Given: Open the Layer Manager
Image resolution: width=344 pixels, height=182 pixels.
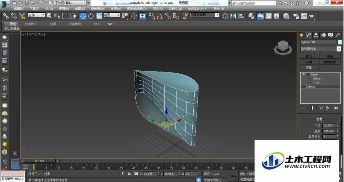Looking at the screenshot, I should point(251,16).
